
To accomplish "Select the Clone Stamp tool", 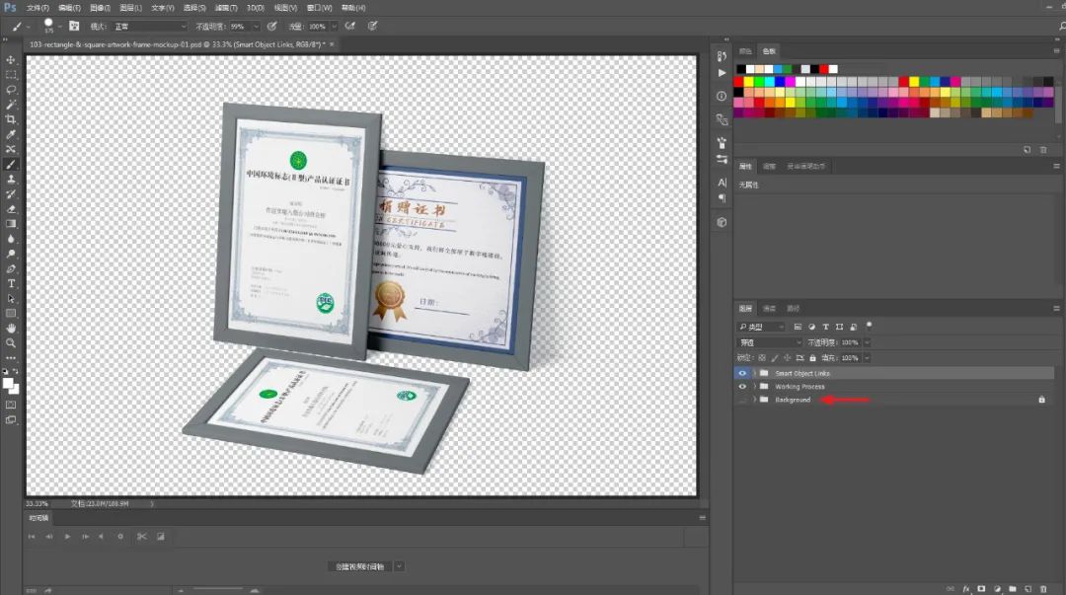I will (x=11, y=180).
